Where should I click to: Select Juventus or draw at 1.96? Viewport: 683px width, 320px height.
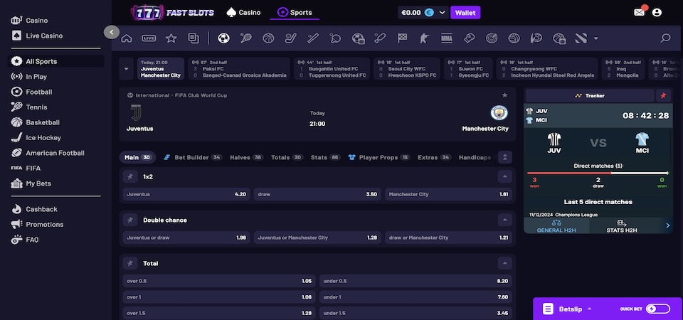pos(186,238)
